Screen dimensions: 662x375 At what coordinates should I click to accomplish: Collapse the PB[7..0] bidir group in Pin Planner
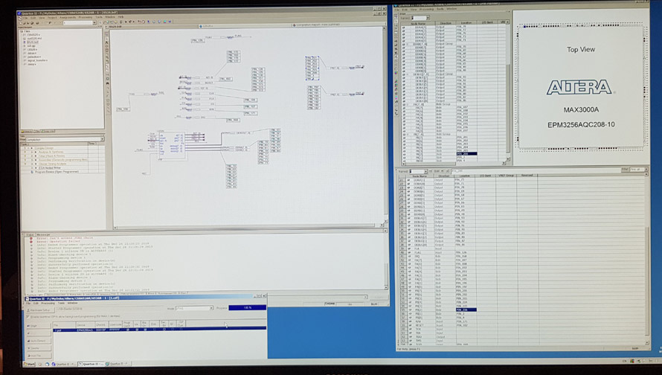tap(408, 134)
